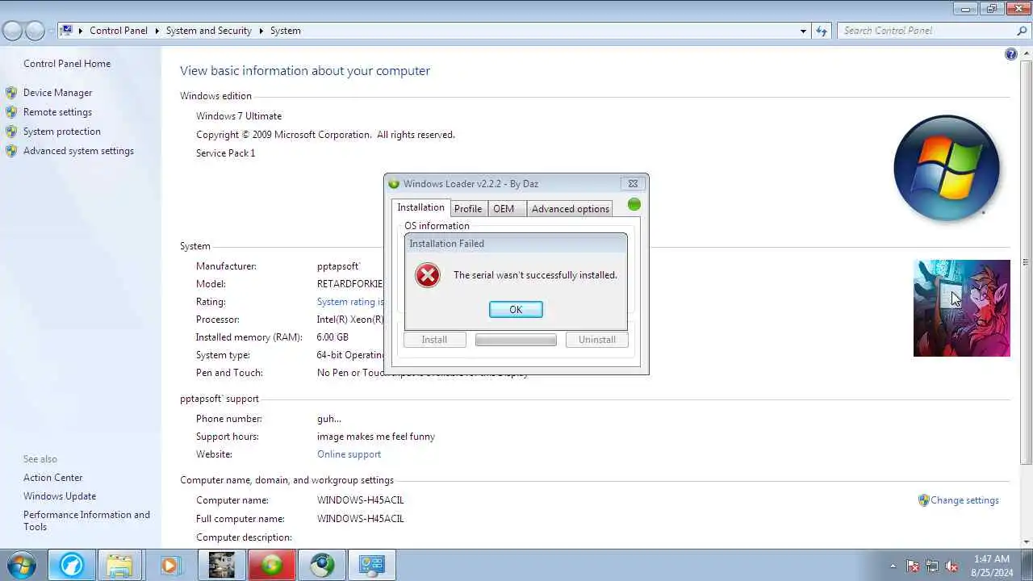1033x581 pixels.
Task: Click the Forward navigation button
Action: [x=35, y=31]
